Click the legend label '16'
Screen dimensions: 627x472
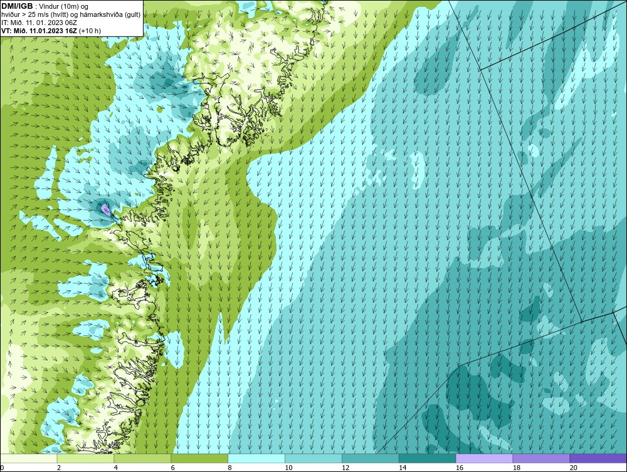coord(460,468)
